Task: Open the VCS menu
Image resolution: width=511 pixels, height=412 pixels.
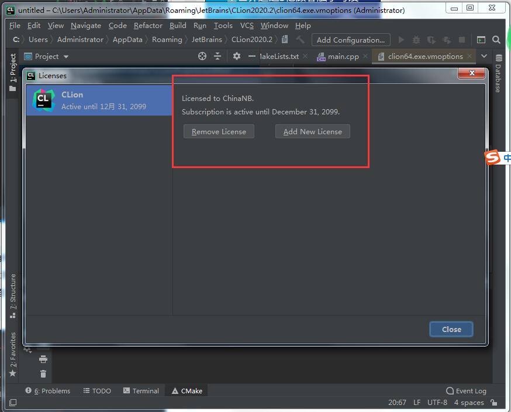Action: click(247, 26)
